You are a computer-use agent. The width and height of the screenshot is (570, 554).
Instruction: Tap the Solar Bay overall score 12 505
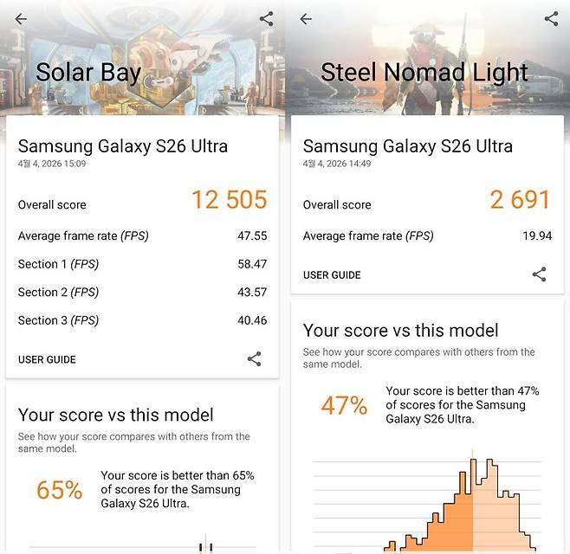pos(229,200)
